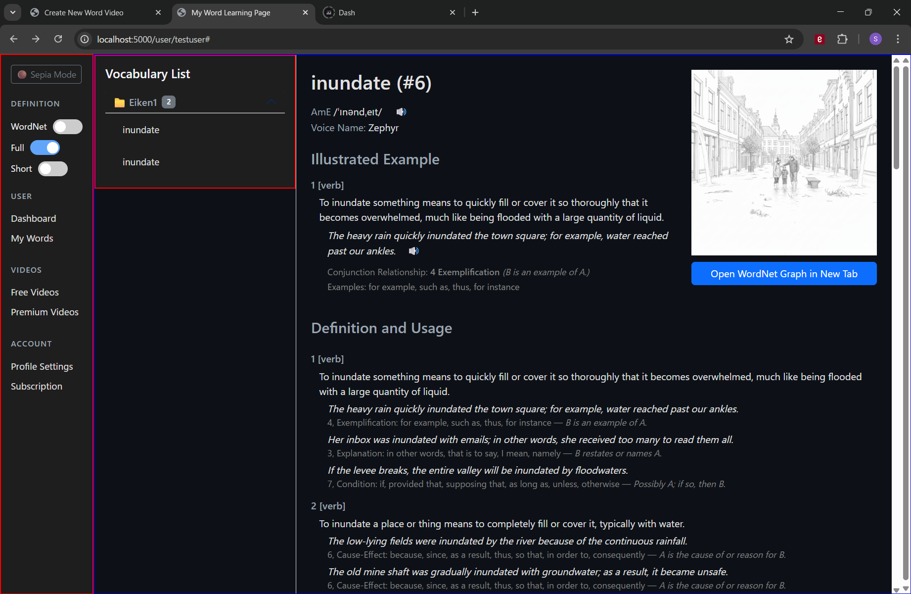
Task: Open the browser Extensions puzzle icon
Action: pos(842,39)
